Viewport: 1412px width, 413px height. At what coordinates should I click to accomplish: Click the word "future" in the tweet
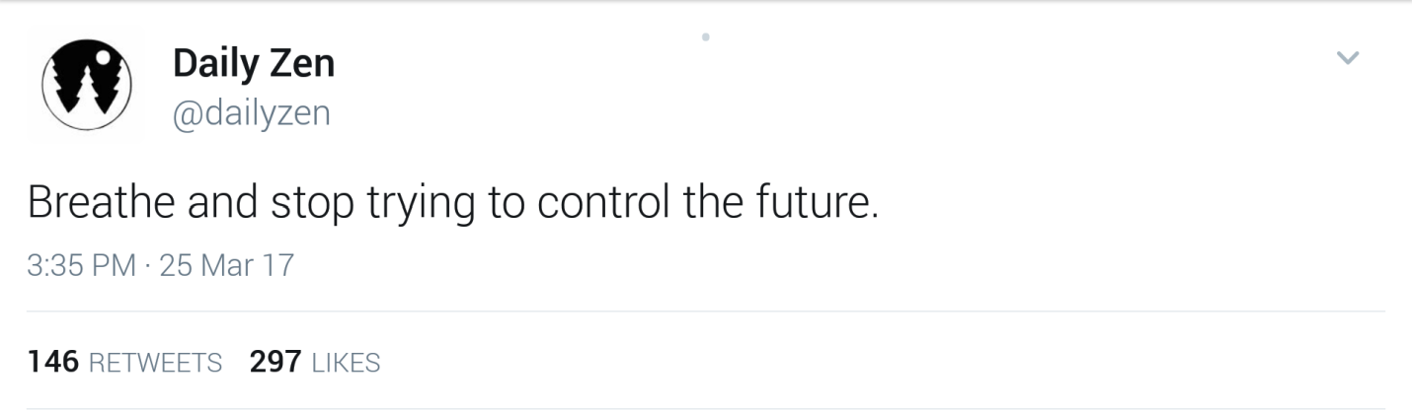815,202
